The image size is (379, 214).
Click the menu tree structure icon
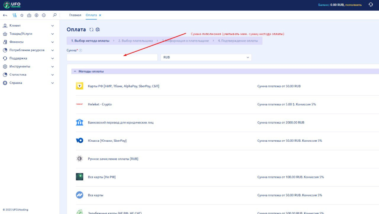(x=14, y=15)
